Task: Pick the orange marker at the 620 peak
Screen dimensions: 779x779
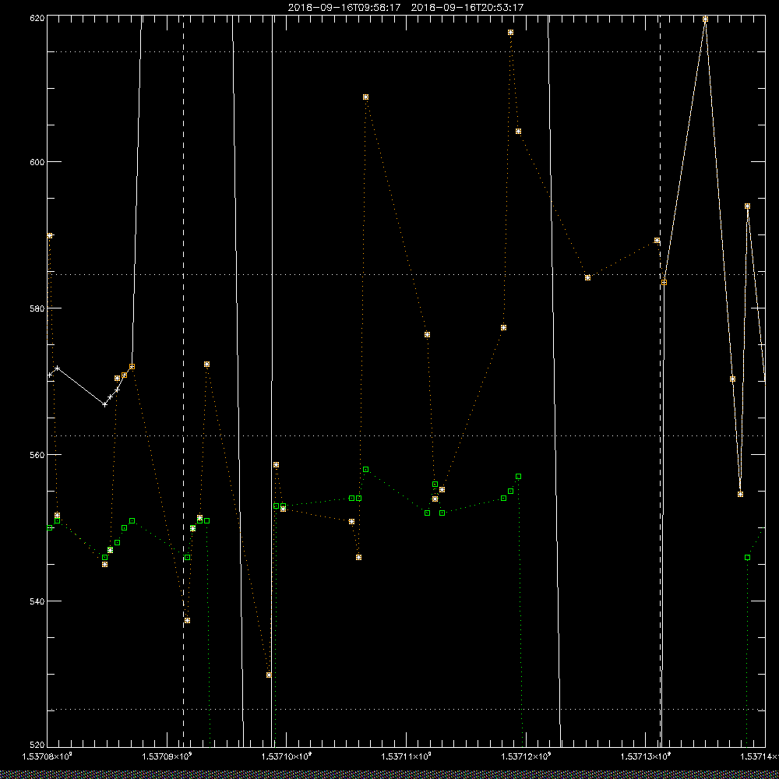Action: 705,19
